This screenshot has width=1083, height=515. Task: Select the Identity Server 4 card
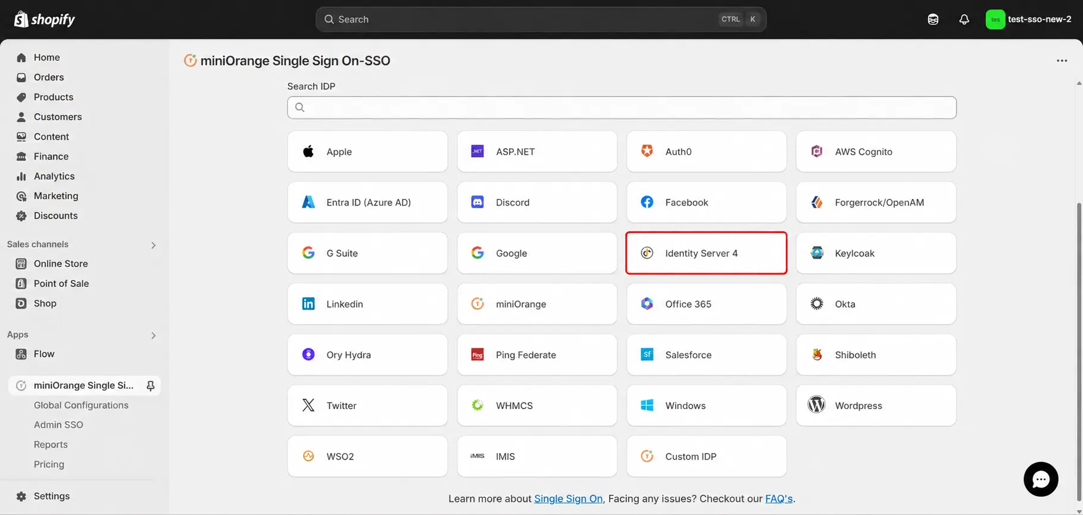[x=706, y=253]
